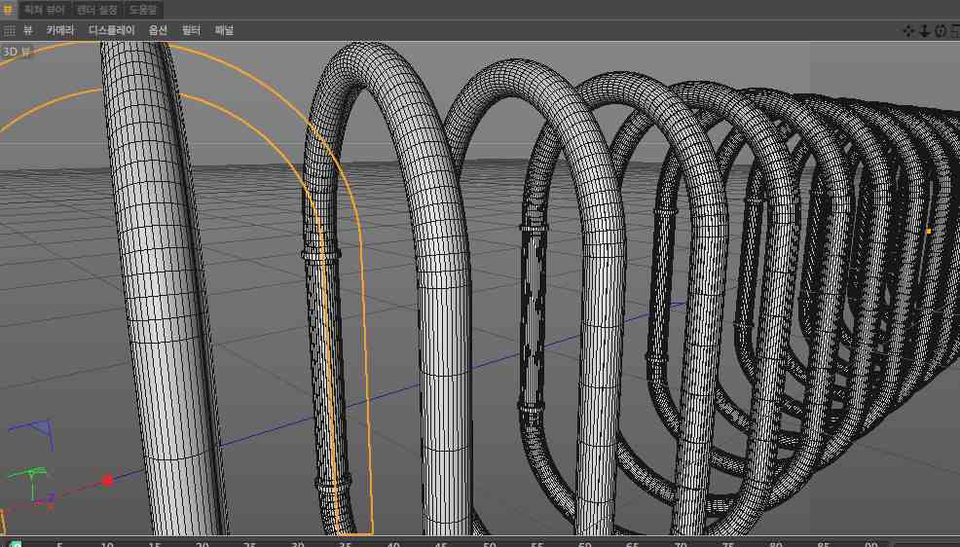Open the 패널 menu
The width and height of the screenshot is (960, 547).
click(x=224, y=30)
